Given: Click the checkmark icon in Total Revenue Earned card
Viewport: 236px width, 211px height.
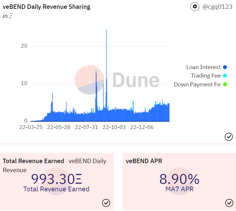Looking at the screenshot, I should (x=106, y=203).
